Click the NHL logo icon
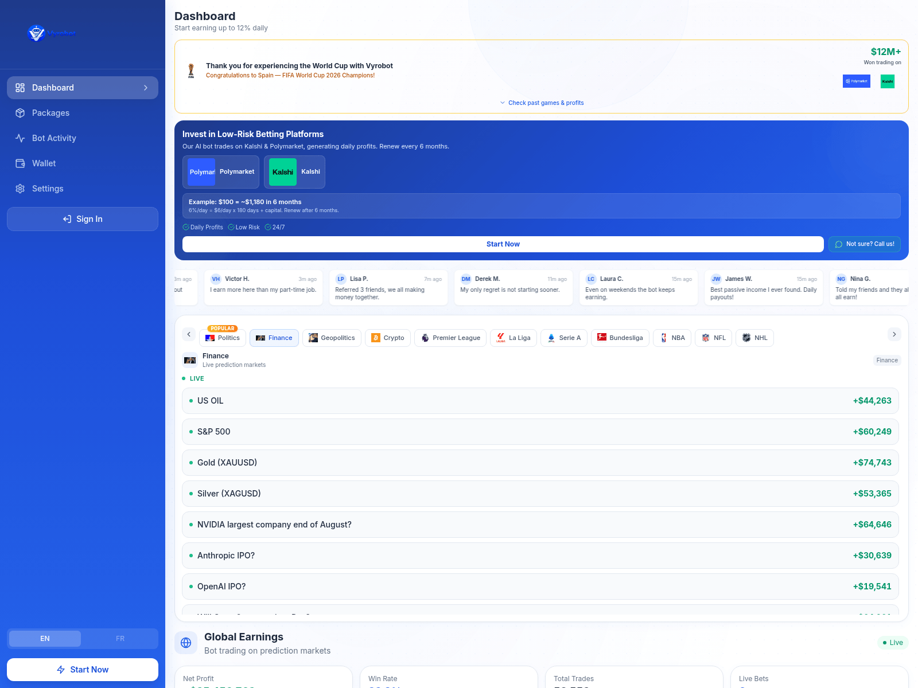Image resolution: width=918 pixels, height=688 pixels. click(x=746, y=338)
